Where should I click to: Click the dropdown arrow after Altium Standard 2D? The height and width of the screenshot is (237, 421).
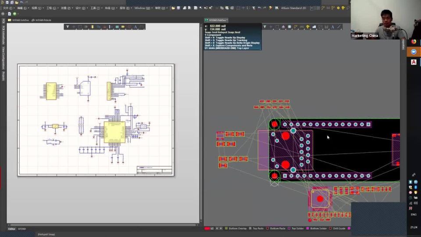[312, 8]
